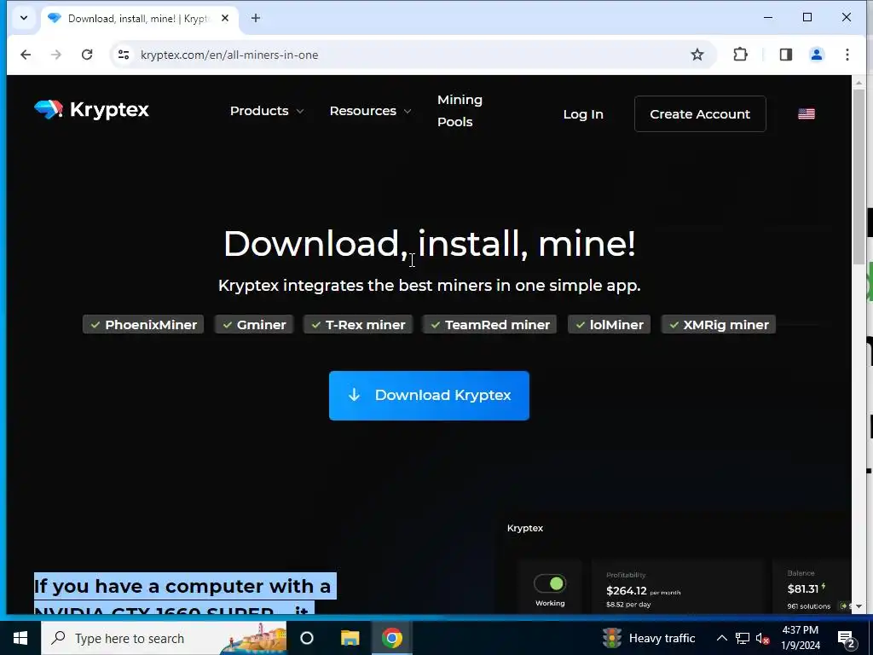This screenshot has width=873, height=655.
Task: Open the Chrome extensions puzzle icon
Action: pos(741,55)
